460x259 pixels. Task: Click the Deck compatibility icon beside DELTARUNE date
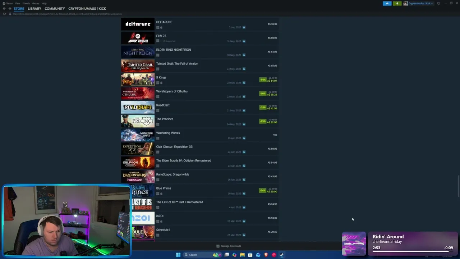(x=244, y=27)
